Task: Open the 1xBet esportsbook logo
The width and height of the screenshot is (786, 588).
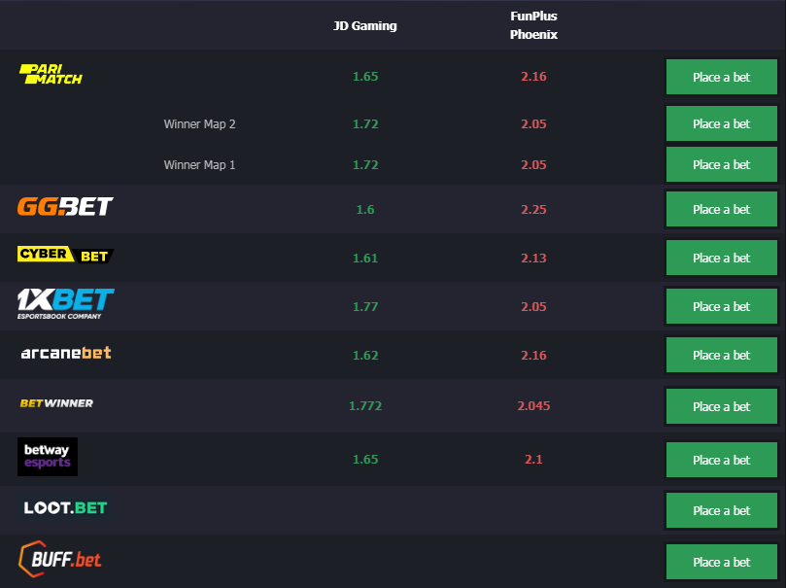Action: pyautogui.click(x=66, y=304)
